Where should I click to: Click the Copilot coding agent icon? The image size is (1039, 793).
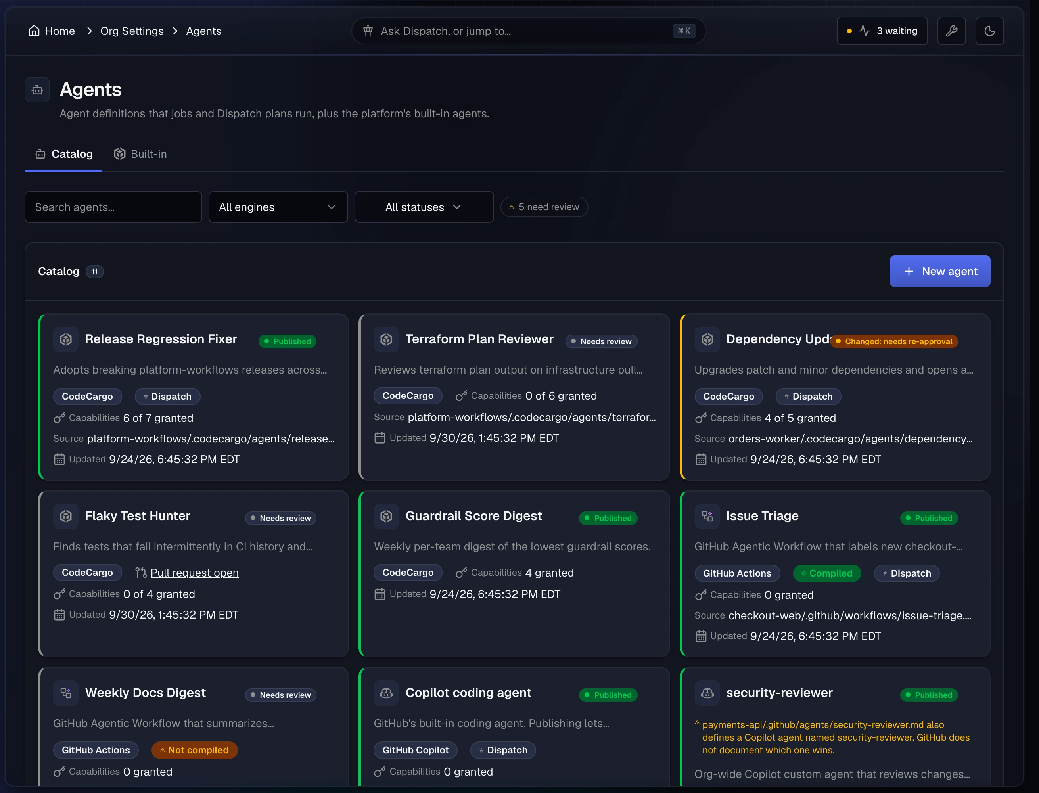tap(386, 693)
